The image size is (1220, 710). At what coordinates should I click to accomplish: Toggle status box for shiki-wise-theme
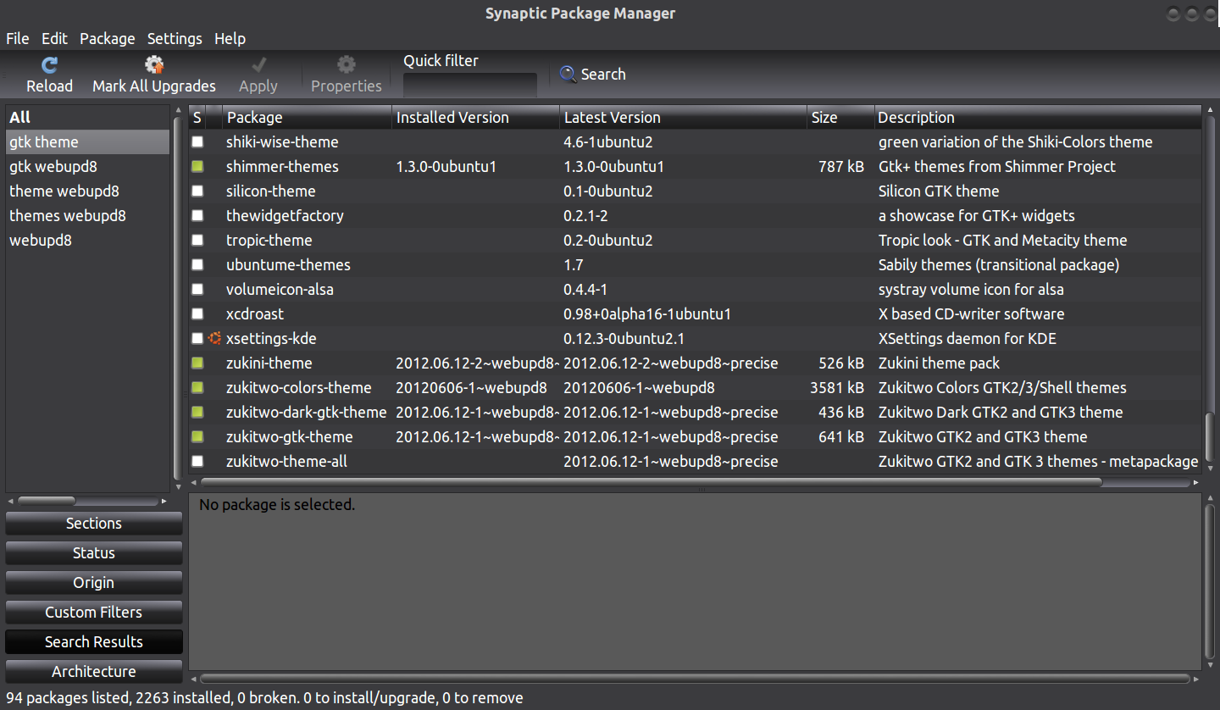pyautogui.click(x=197, y=141)
